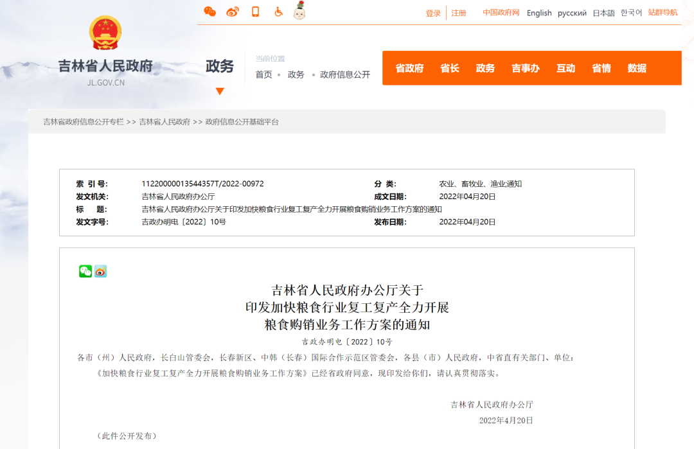
Task: Select 吉事办 in the orange navigation bar
Action: 525,68
